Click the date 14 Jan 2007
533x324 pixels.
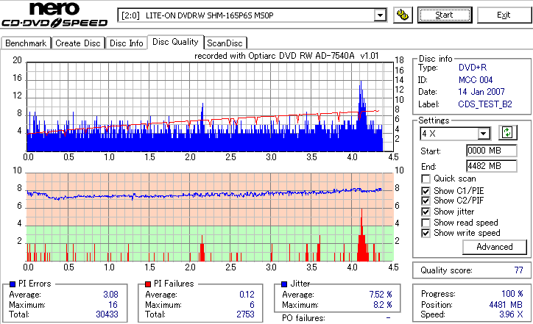pyautogui.click(x=481, y=92)
